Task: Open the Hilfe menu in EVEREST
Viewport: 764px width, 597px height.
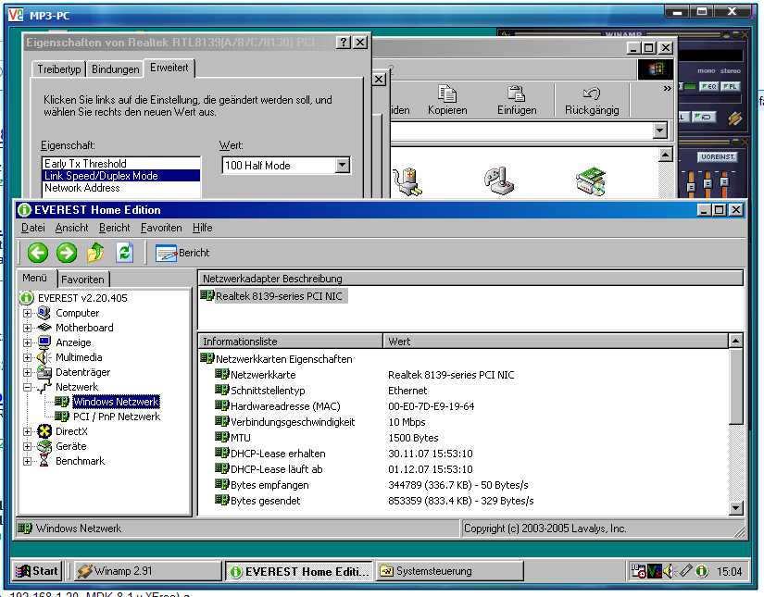Action: pyautogui.click(x=202, y=228)
